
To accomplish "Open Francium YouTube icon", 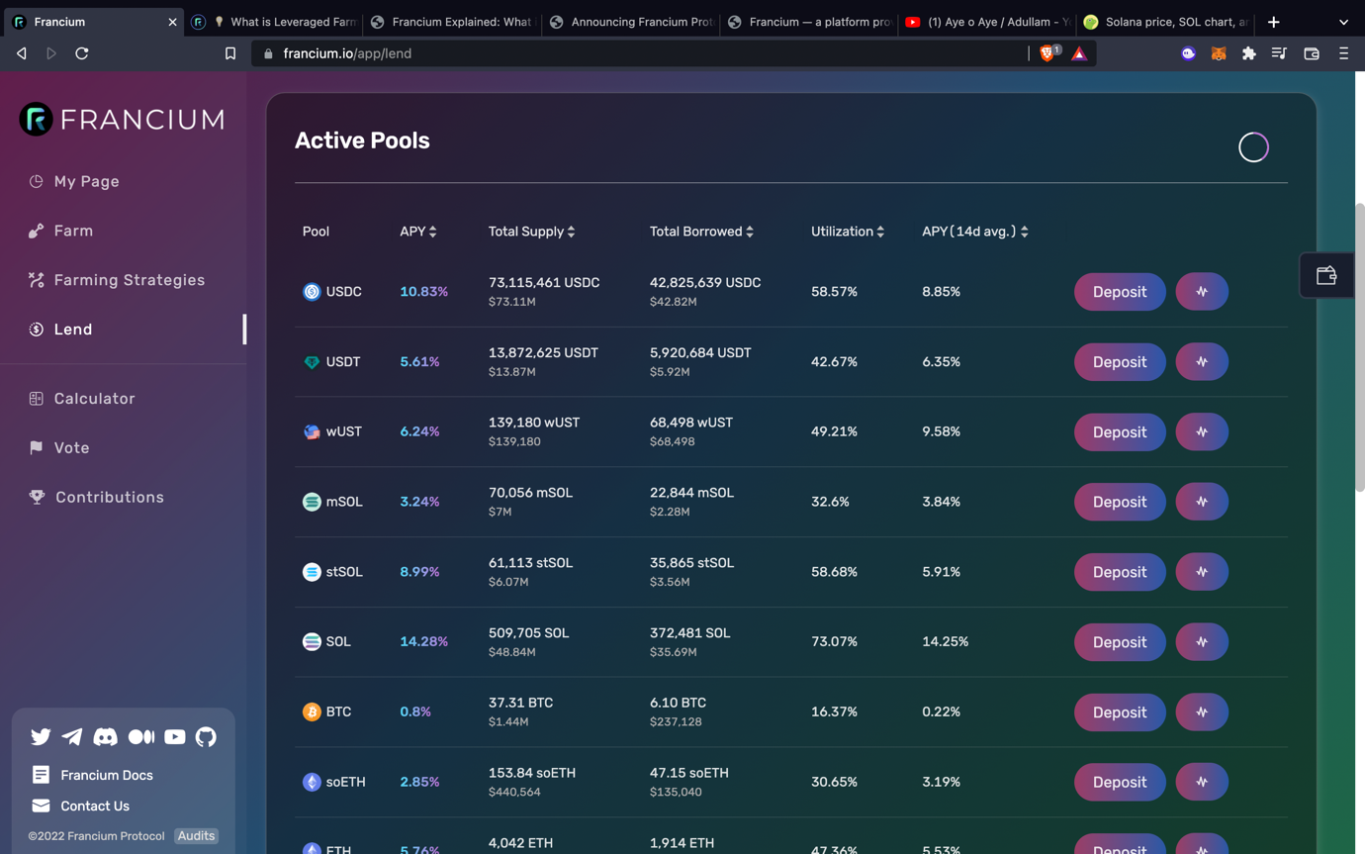I will click(174, 736).
